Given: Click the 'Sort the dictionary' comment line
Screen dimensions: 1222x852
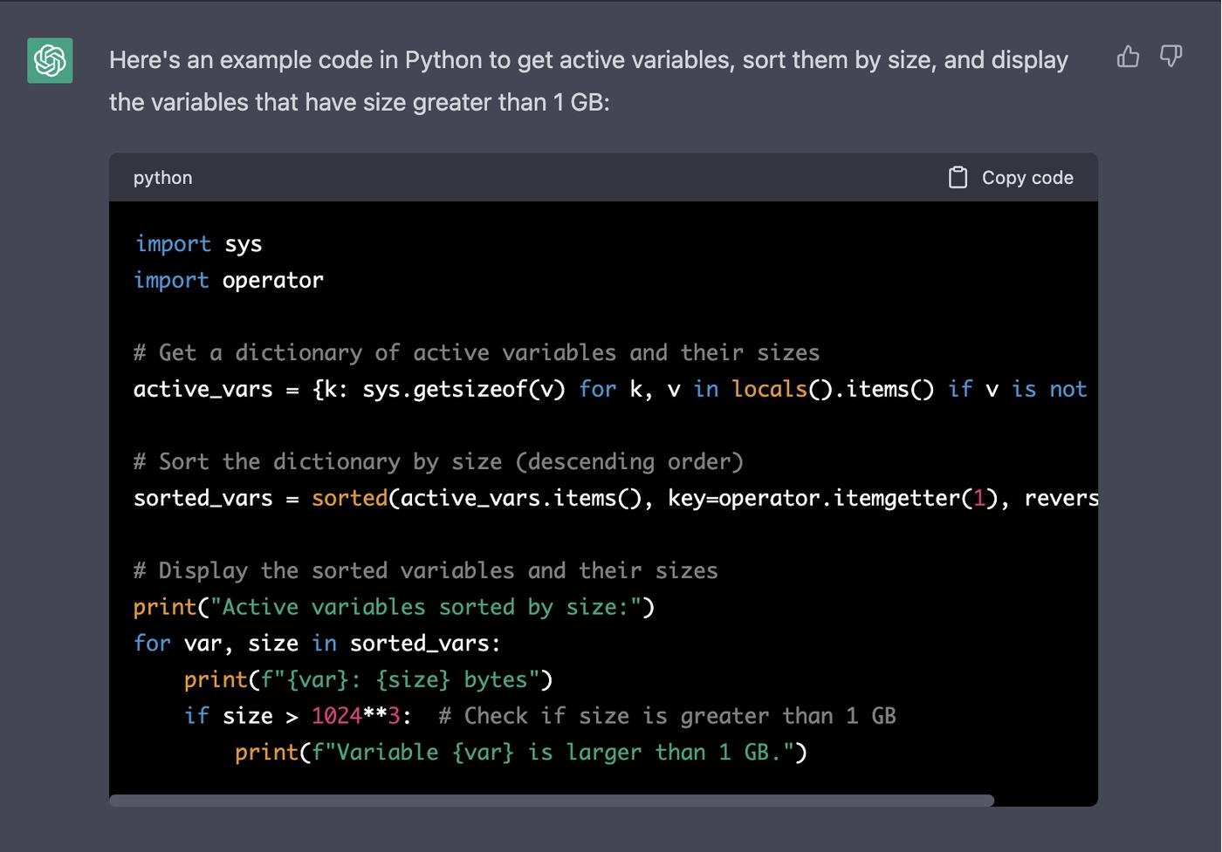Looking at the screenshot, I should 438,462.
